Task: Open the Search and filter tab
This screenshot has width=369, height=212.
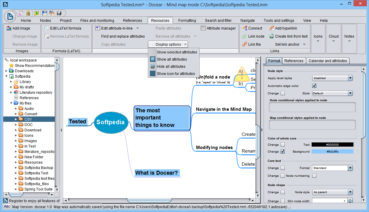Action: (218, 20)
